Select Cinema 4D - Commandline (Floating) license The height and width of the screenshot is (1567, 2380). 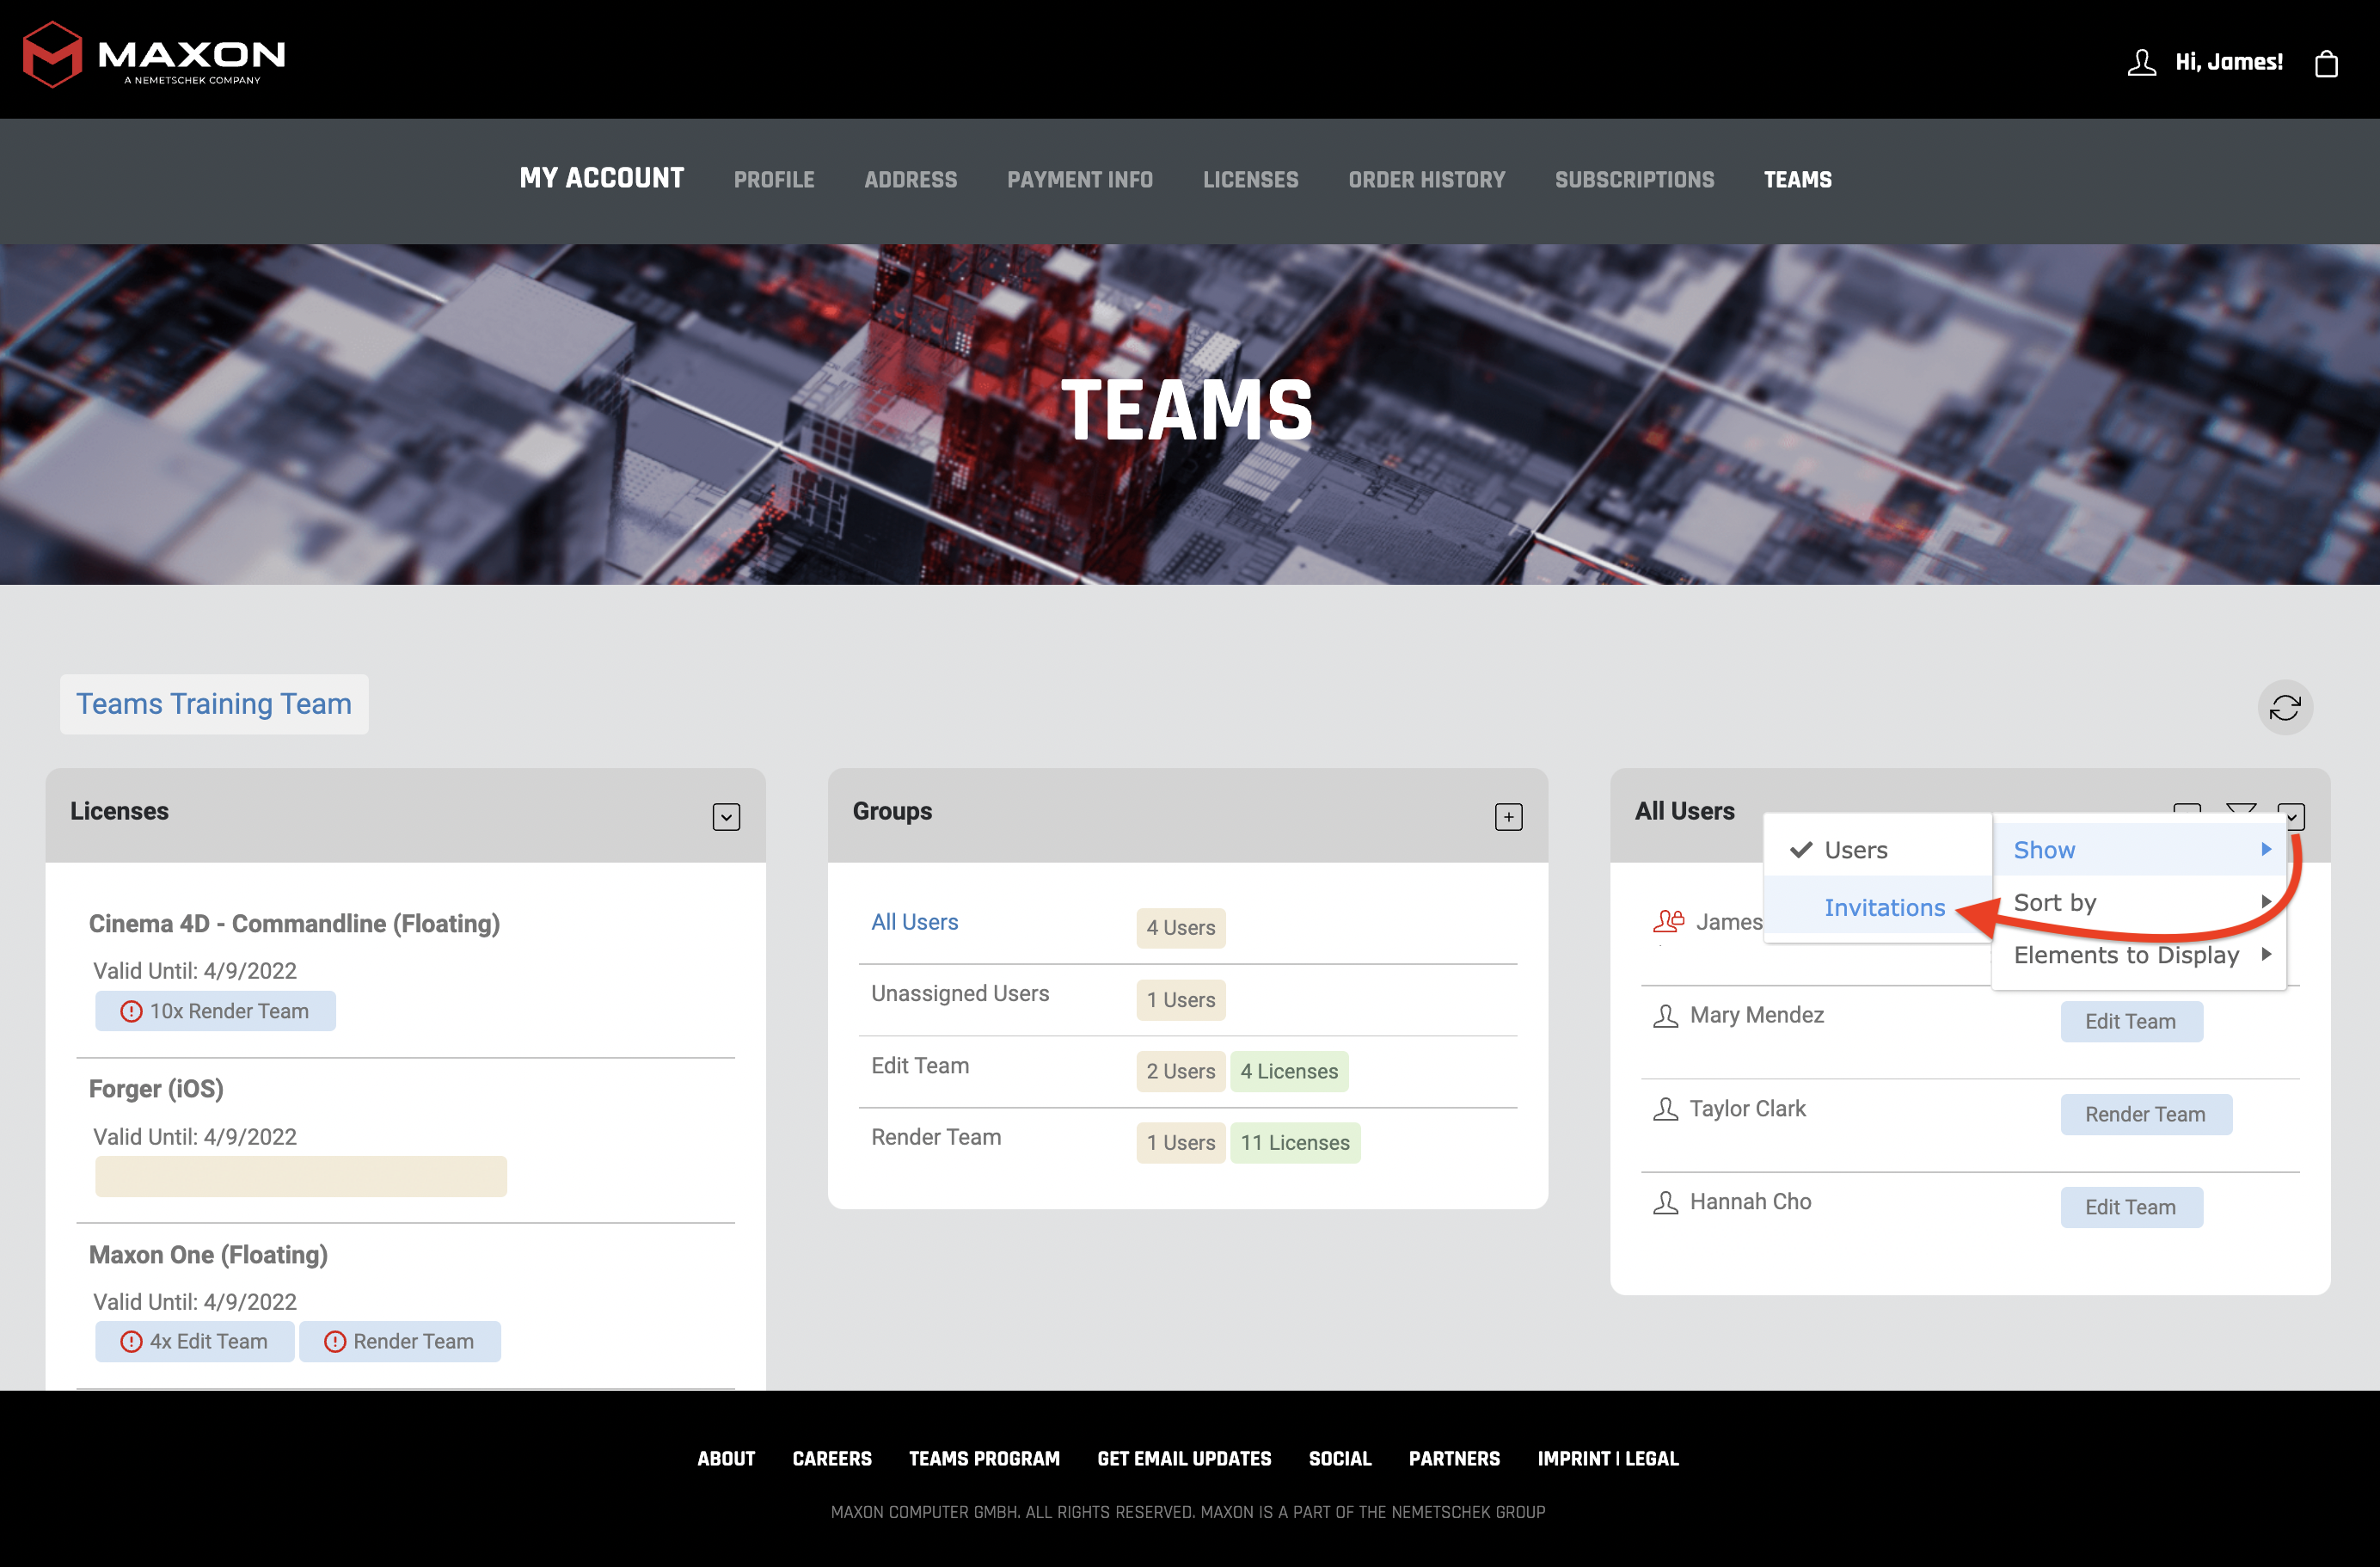pos(294,924)
